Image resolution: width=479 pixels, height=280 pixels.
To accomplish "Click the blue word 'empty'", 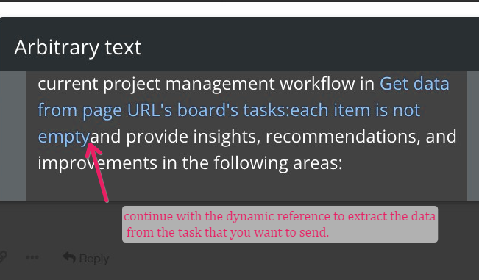I will tap(63, 137).
